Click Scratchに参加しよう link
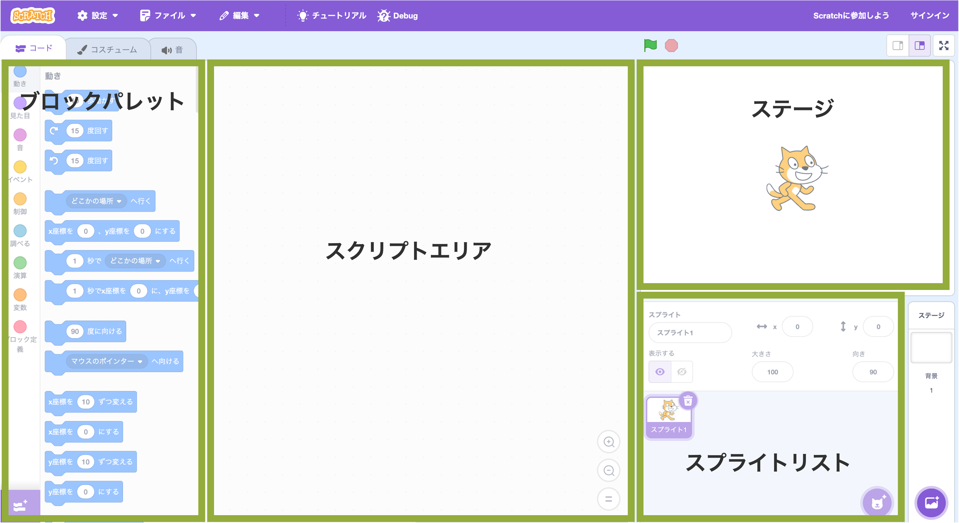The height and width of the screenshot is (523, 959). coord(851,16)
